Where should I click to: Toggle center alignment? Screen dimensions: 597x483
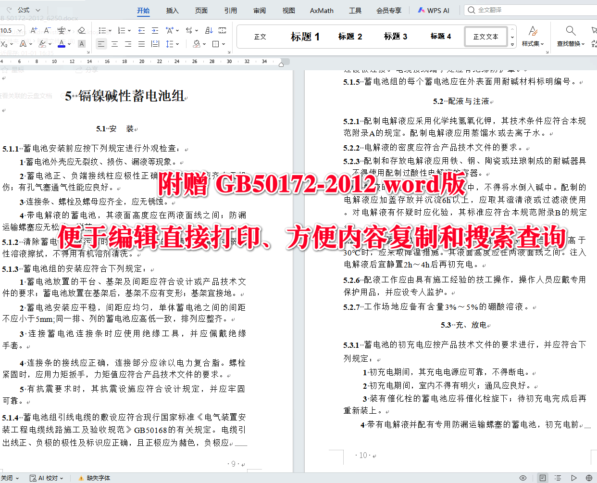[x=115, y=44]
